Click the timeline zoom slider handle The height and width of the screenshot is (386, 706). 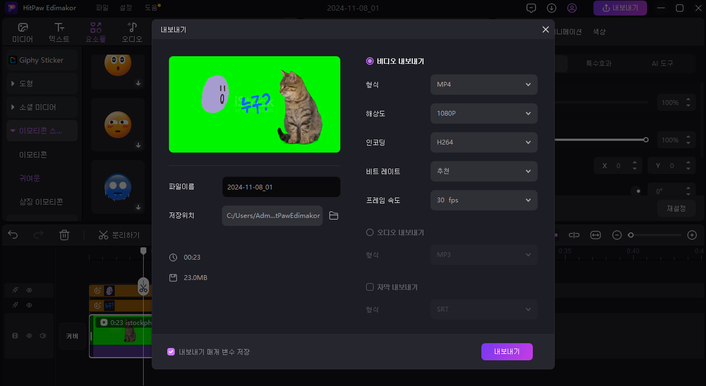click(x=631, y=235)
